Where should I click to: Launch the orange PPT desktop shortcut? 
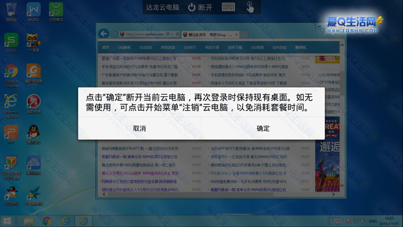pos(11,134)
